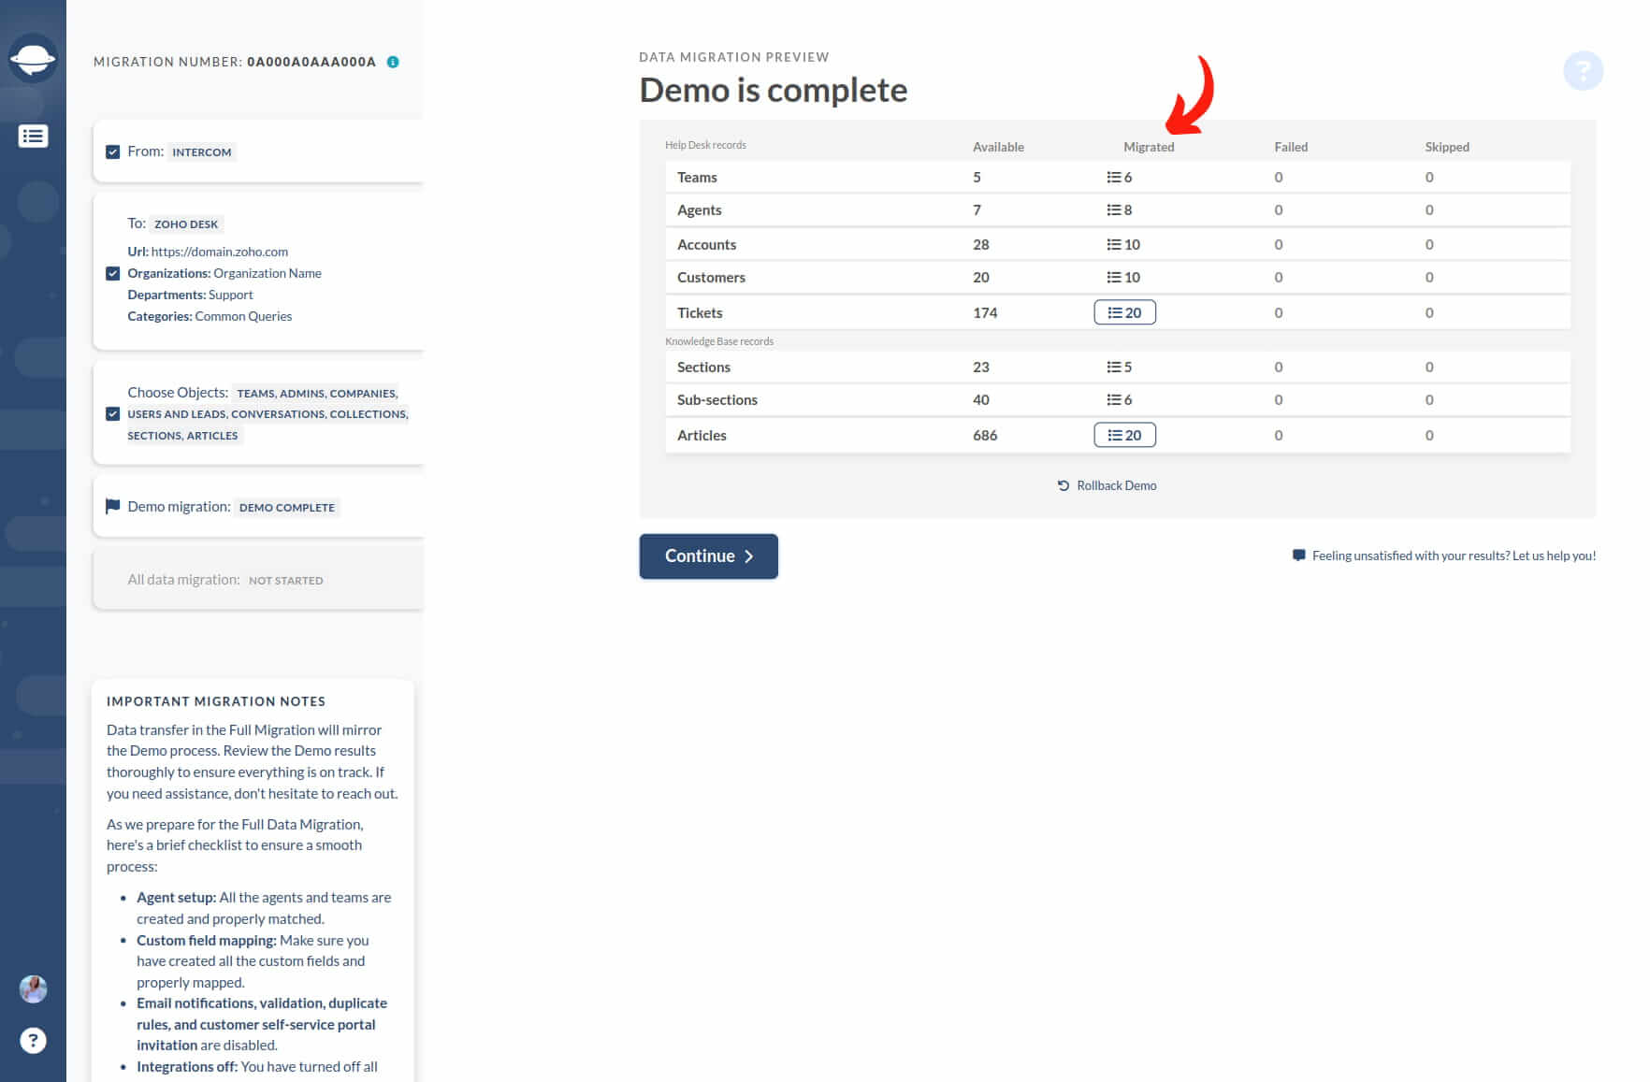Toggle the Choose Objects checkbox
The height and width of the screenshot is (1082, 1650).
[x=112, y=413]
